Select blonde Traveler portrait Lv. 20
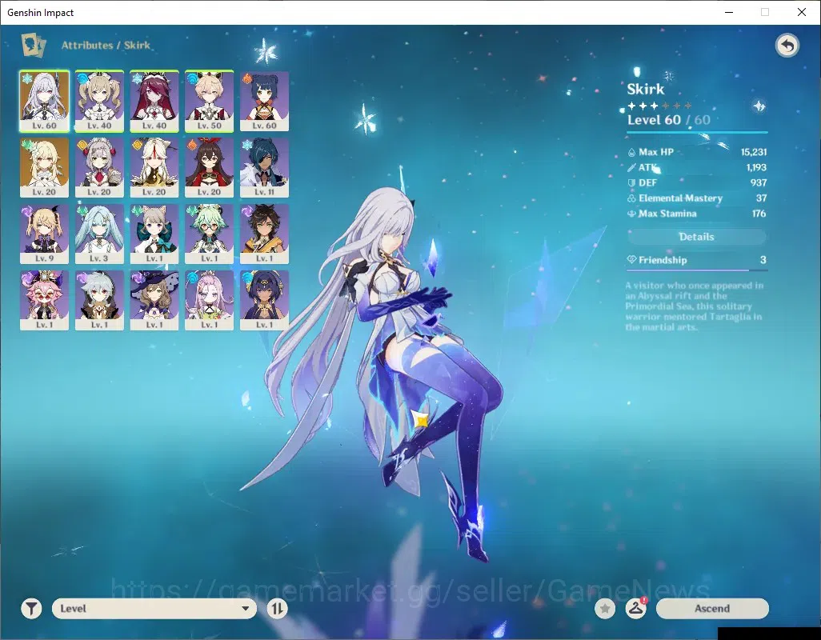821x640 pixels. tap(45, 167)
